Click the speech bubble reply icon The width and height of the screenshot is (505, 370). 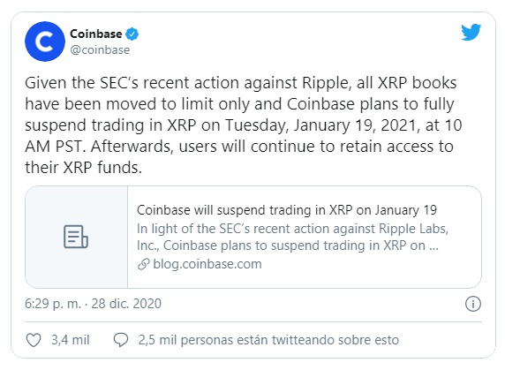coord(121,340)
